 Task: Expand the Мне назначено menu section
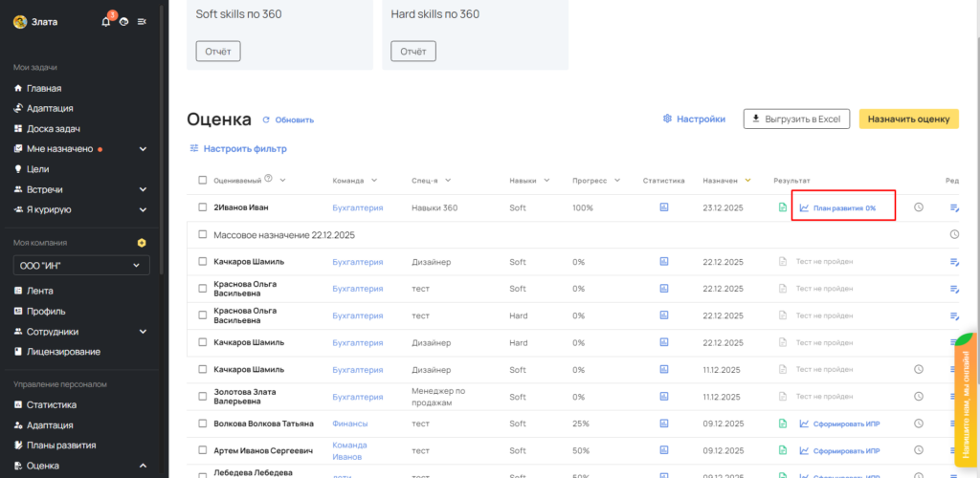click(143, 149)
